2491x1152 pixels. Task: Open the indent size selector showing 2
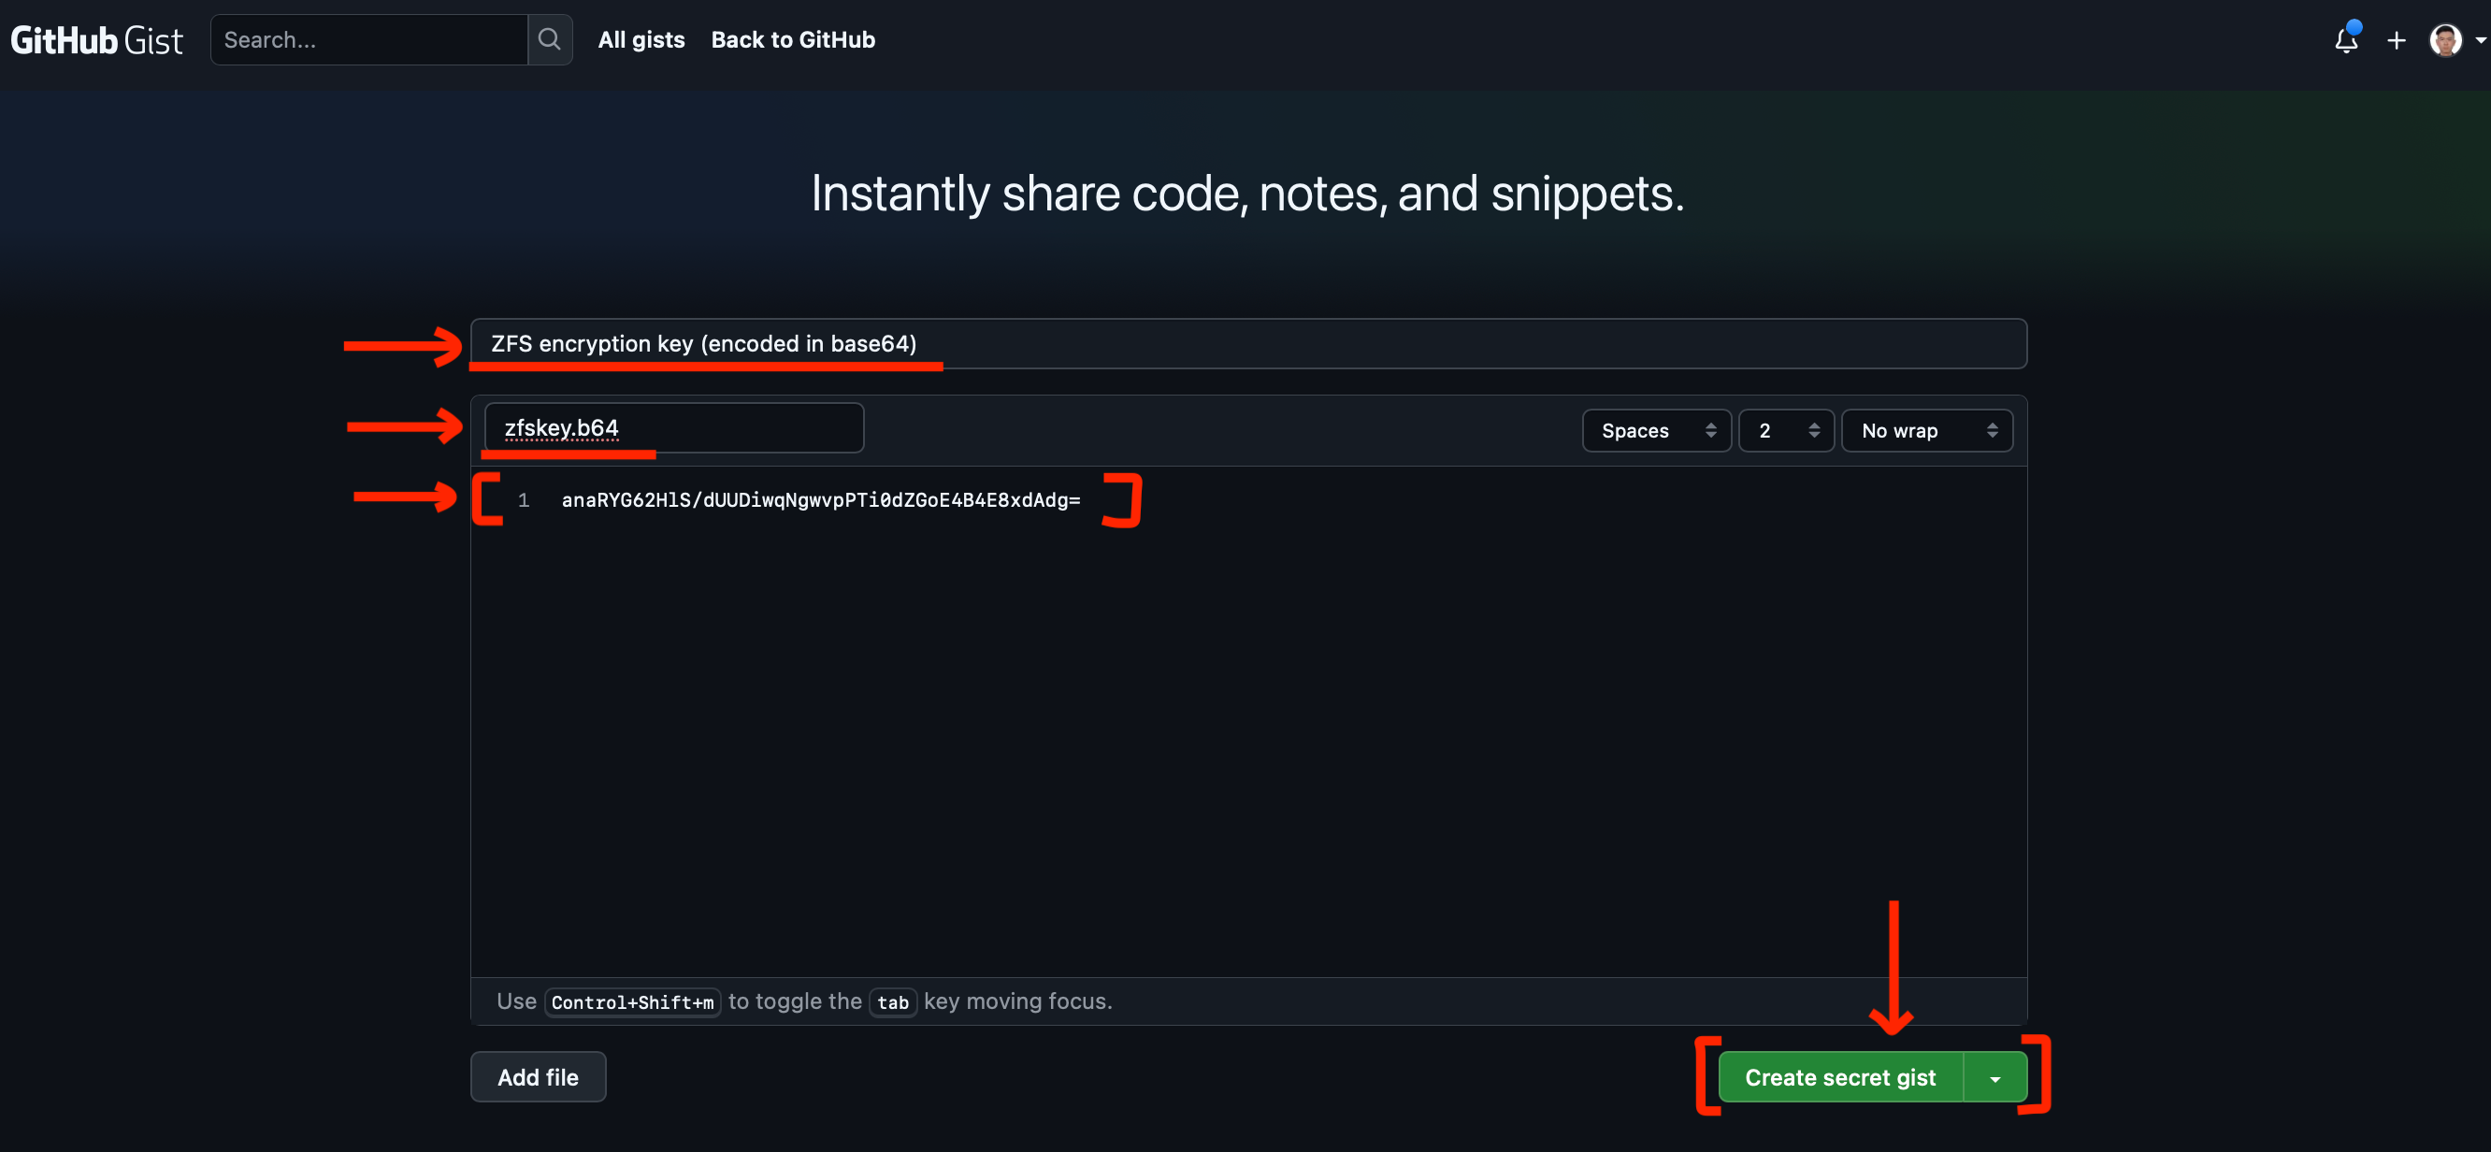(1785, 430)
